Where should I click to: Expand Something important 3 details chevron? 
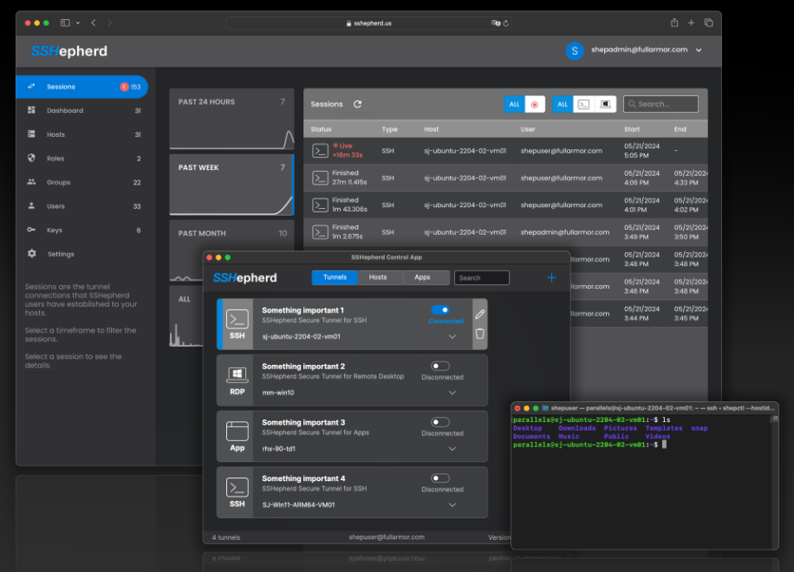coord(452,449)
